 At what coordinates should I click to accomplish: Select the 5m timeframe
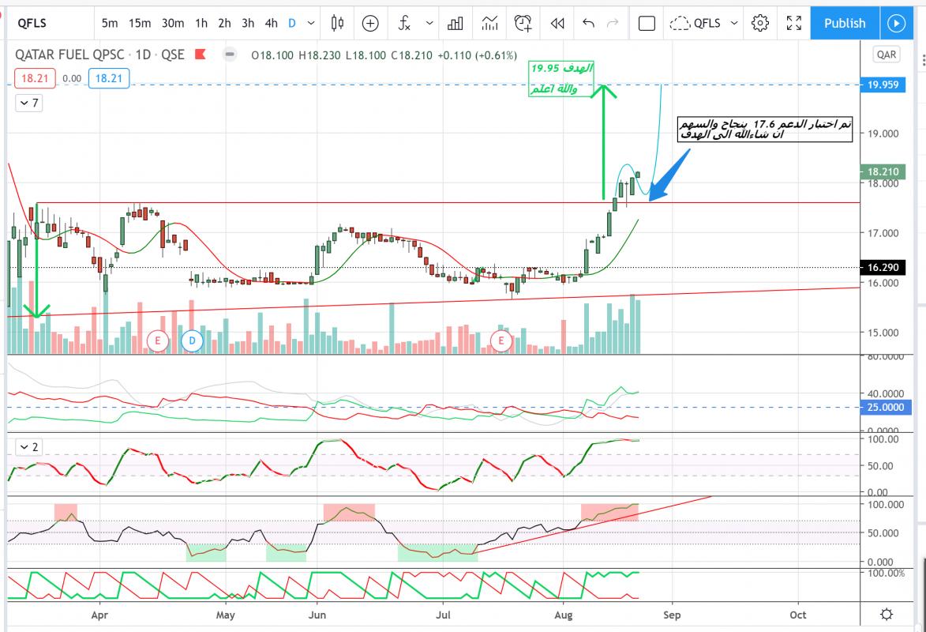point(109,23)
